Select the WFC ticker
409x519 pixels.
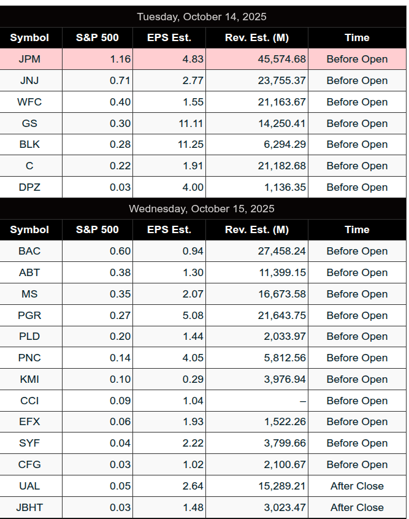coord(29,102)
